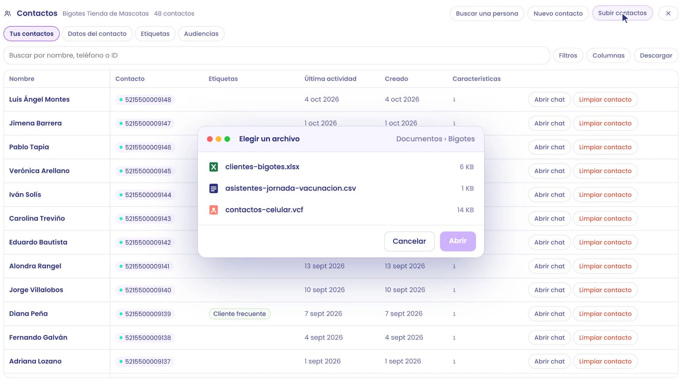Click Limpiar contacto for Adriana Lozano
This screenshot has height=384, width=682.
605,362
